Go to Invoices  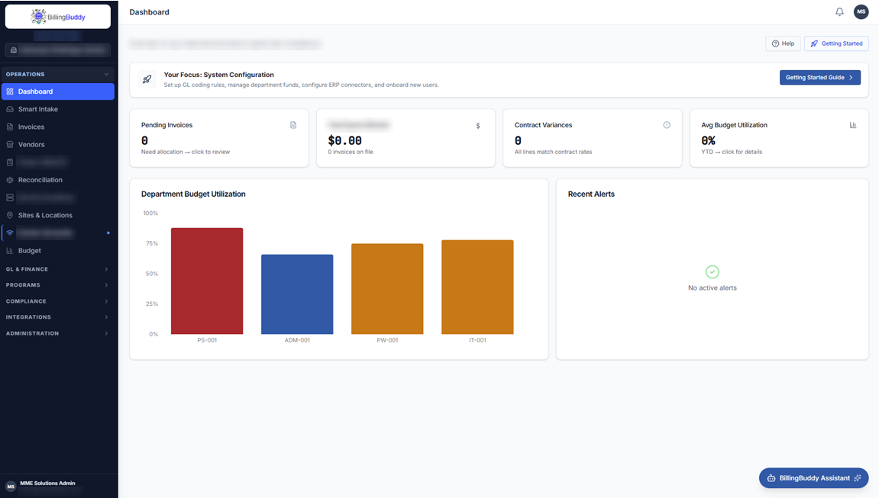[58, 127]
